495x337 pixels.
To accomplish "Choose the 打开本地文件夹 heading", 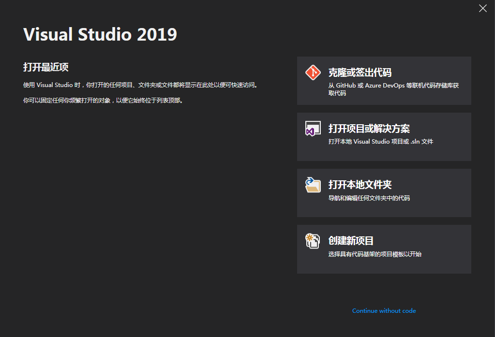I will (360, 185).
